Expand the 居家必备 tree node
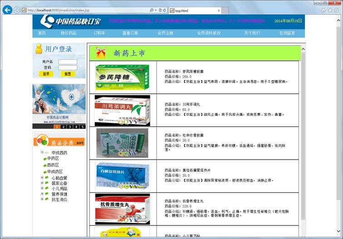The height and width of the screenshot is (239, 343). (42, 183)
